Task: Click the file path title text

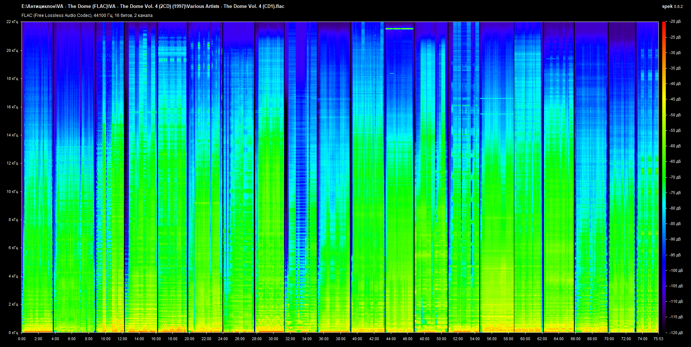Action: (153, 6)
